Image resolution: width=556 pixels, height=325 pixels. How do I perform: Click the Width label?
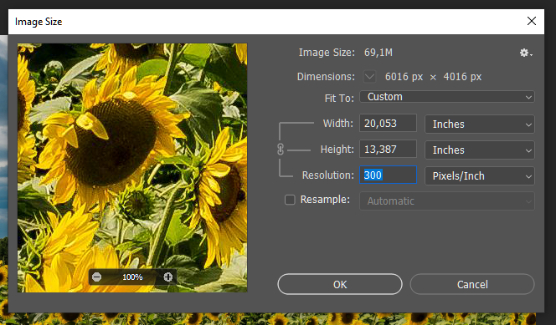point(338,124)
